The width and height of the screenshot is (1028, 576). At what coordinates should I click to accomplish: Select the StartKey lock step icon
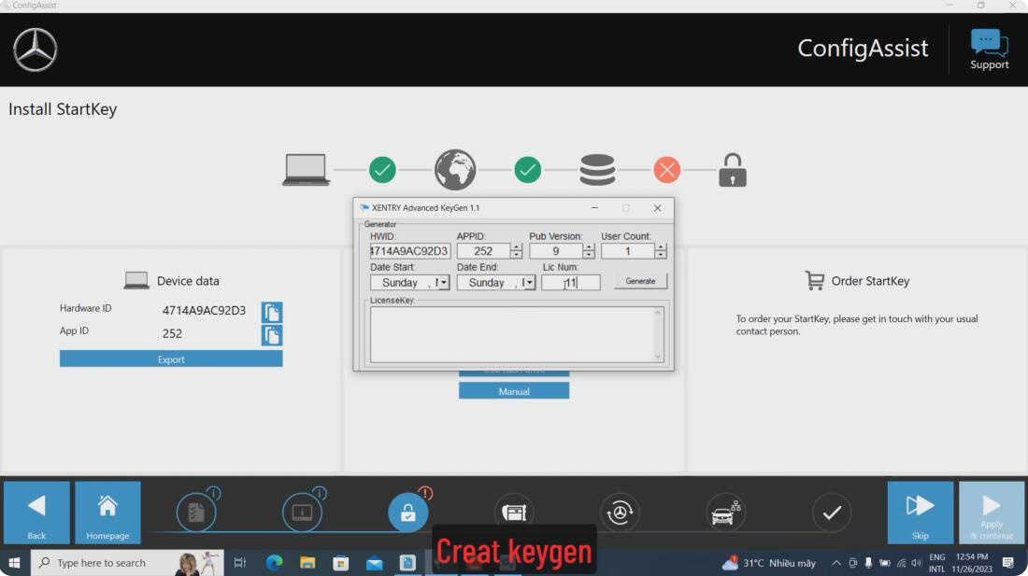pos(407,513)
